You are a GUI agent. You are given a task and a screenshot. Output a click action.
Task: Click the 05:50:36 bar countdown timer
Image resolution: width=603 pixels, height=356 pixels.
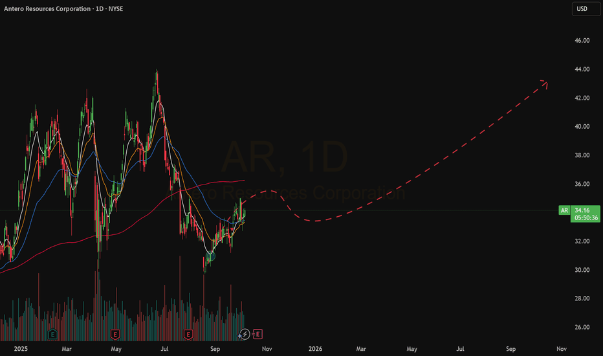pyautogui.click(x=586, y=218)
